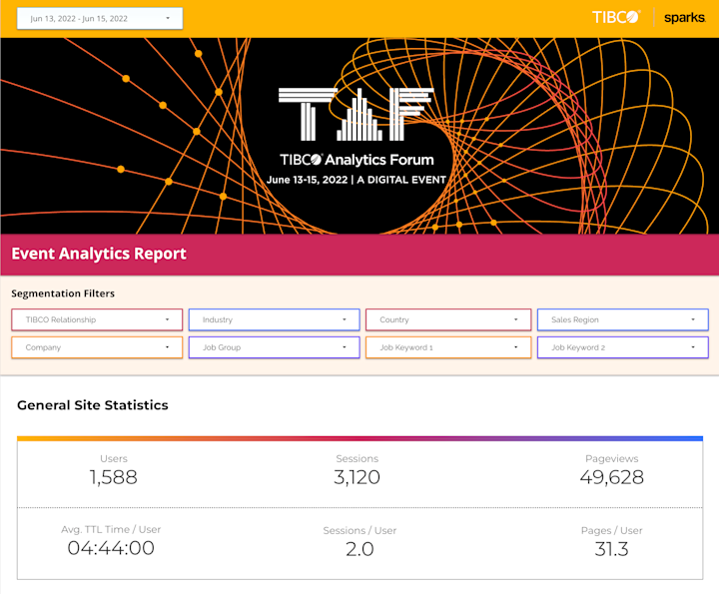This screenshot has height=594, width=719.
Task: Click the Pageviews value 49,628
Action: coord(612,477)
